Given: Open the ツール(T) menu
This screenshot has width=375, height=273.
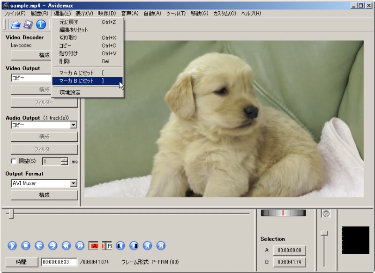Looking at the screenshot, I should tap(176, 13).
